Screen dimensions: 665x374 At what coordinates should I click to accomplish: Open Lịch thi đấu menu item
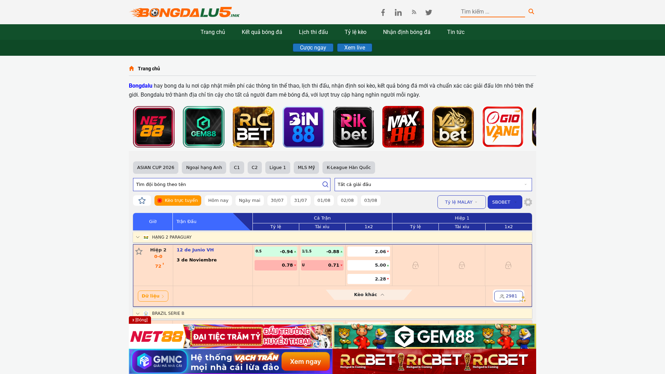(x=313, y=32)
